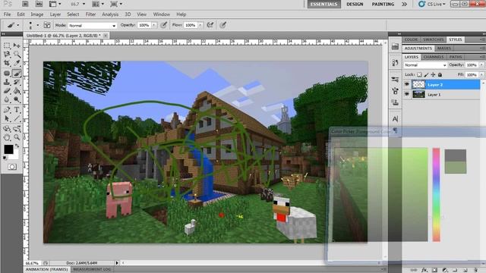This screenshot has height=273, width=486.
Task: Open Layers panel Opacity arrow
Action: 481,65
